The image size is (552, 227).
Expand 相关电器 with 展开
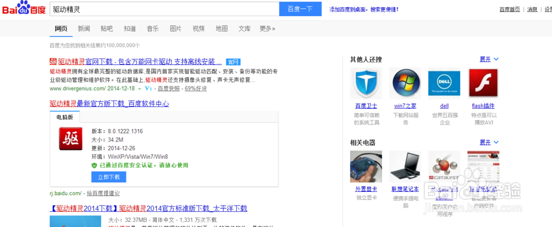[489, 142]
